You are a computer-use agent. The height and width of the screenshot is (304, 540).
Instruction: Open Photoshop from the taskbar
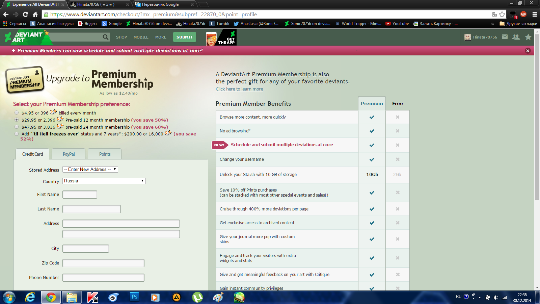134,297
